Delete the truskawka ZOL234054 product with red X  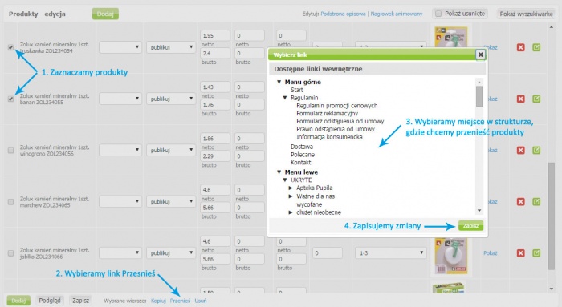520,47
